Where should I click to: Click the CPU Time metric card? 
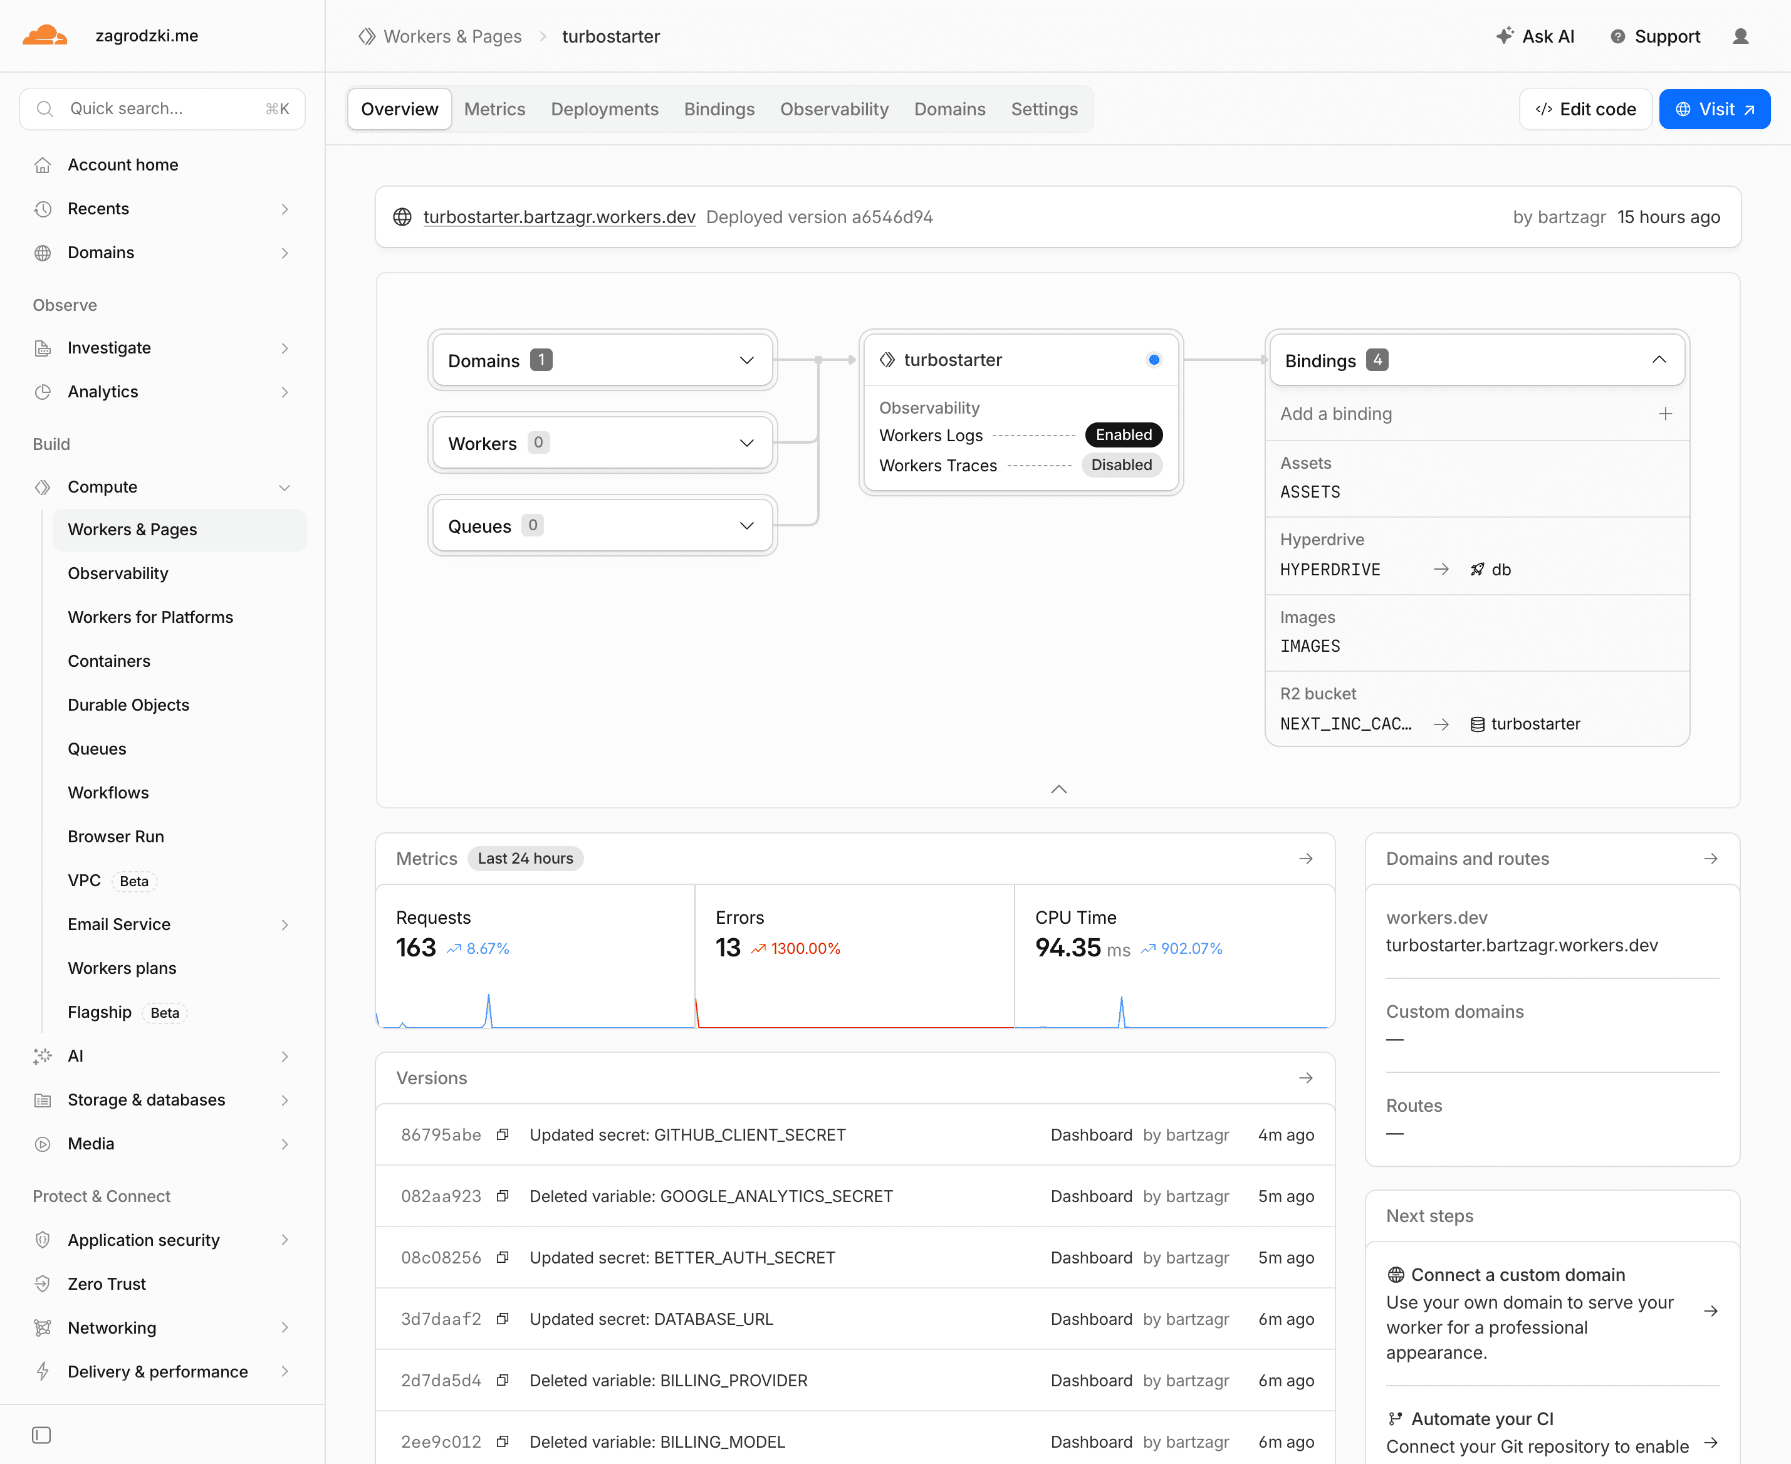pyautogui.click(x=1174, y=956)
